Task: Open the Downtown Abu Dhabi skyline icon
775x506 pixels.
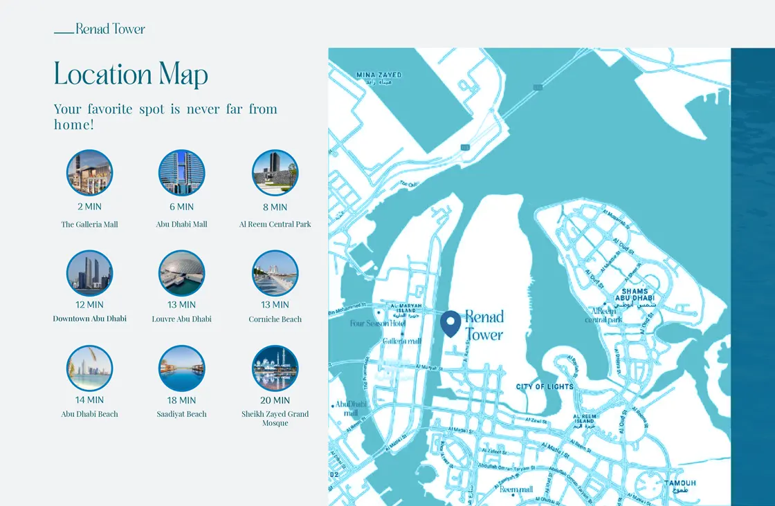Action: pyautogui.click(x=89, y=273)
